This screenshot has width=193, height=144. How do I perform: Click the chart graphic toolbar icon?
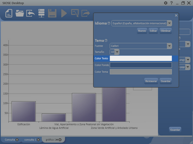click(x=75, y=13)
